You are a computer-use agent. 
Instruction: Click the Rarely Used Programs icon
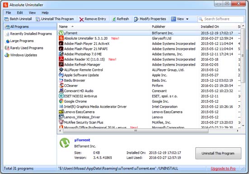[x=7, y=48]
